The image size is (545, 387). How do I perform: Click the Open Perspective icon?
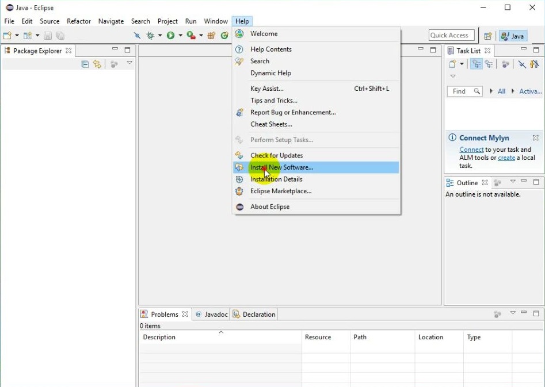(488, 36)
